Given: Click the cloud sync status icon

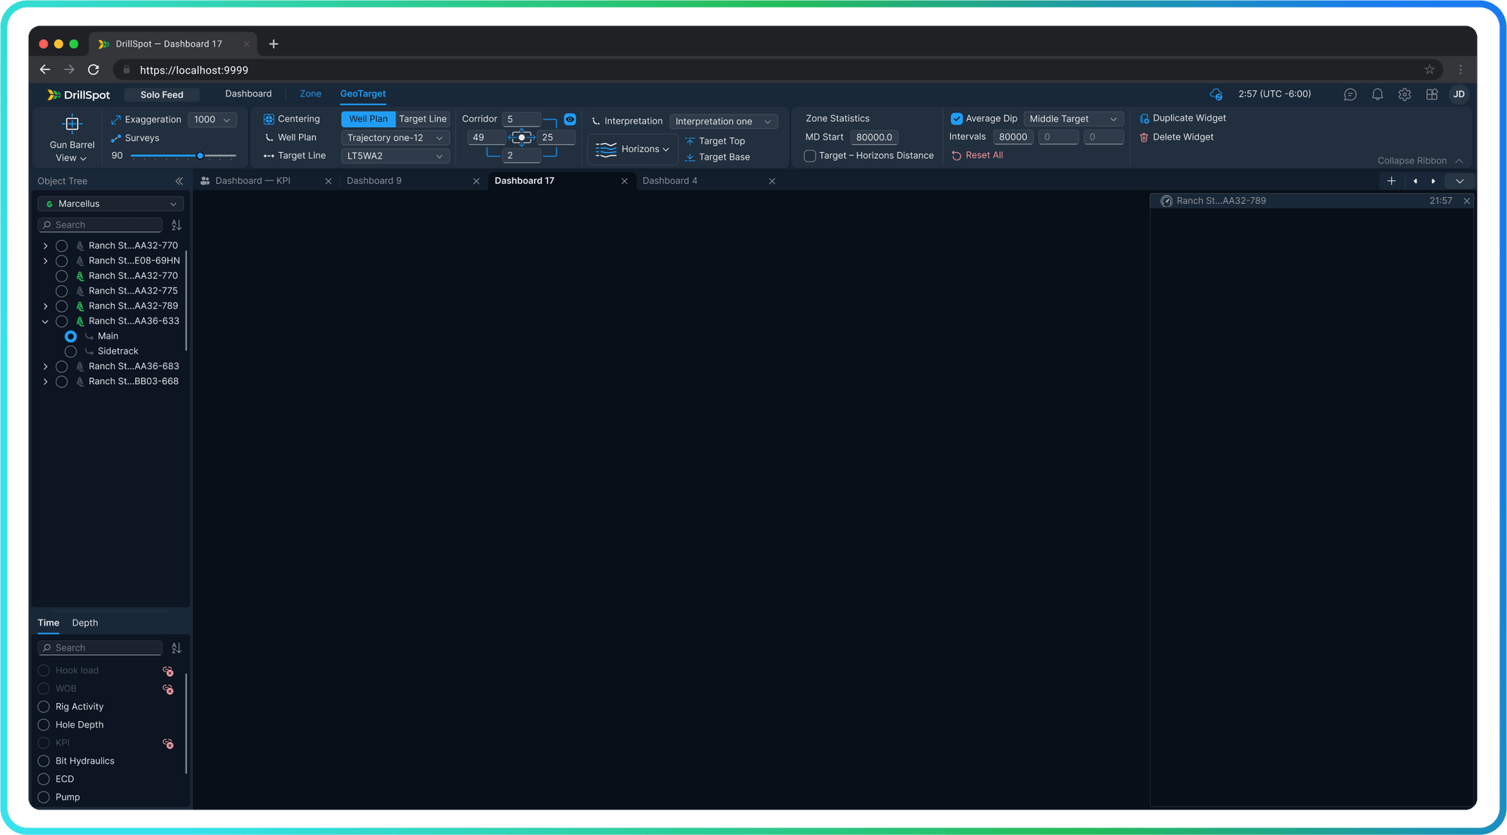Looking at the screenshot, I should tap(1215, 94).
